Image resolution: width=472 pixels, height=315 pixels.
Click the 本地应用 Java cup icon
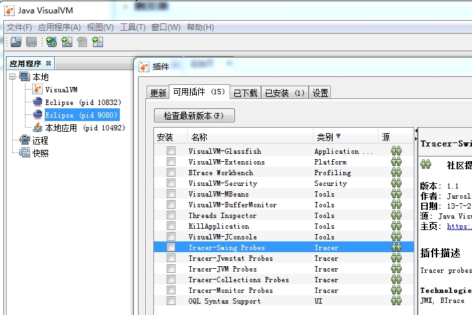pyautogui.click(x=37, y=127)
